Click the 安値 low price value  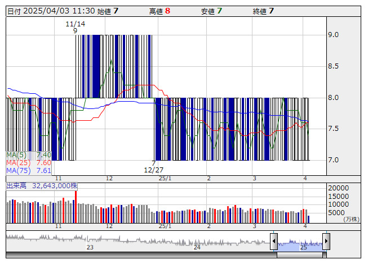tap(219, 11)
